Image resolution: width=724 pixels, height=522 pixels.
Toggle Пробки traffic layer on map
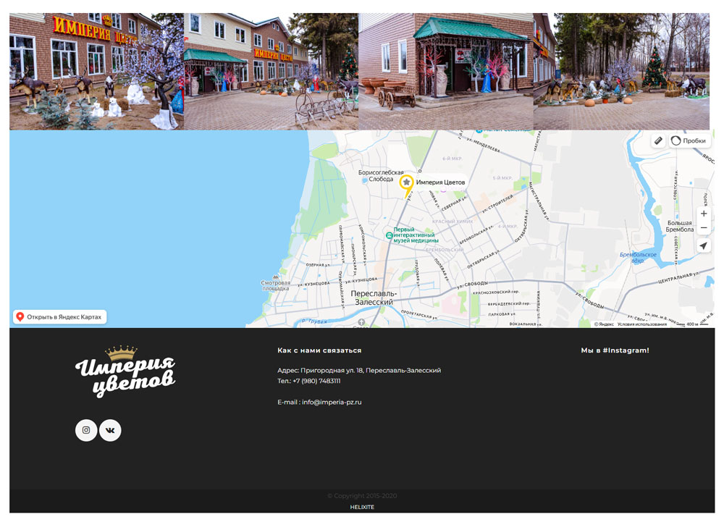[x=688, y=141]
